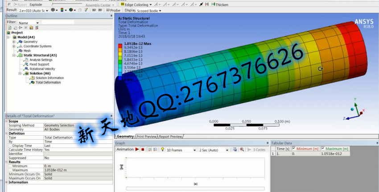Collapse the Static Structural (A5) branch
Image resolution: width=379 pixels, height=192 pixels.
click(14, 55)
